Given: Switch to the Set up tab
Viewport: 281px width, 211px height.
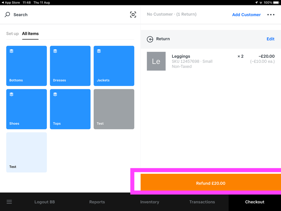Looking at the screenshot, I should point(12,34).
